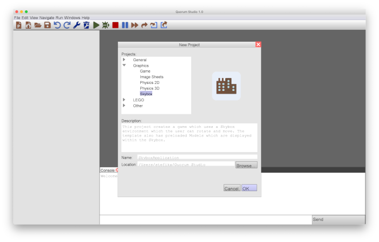Step into with the boxed arrow icon
This screenshot has height=242, width=379.
click(x=154, y=25)
